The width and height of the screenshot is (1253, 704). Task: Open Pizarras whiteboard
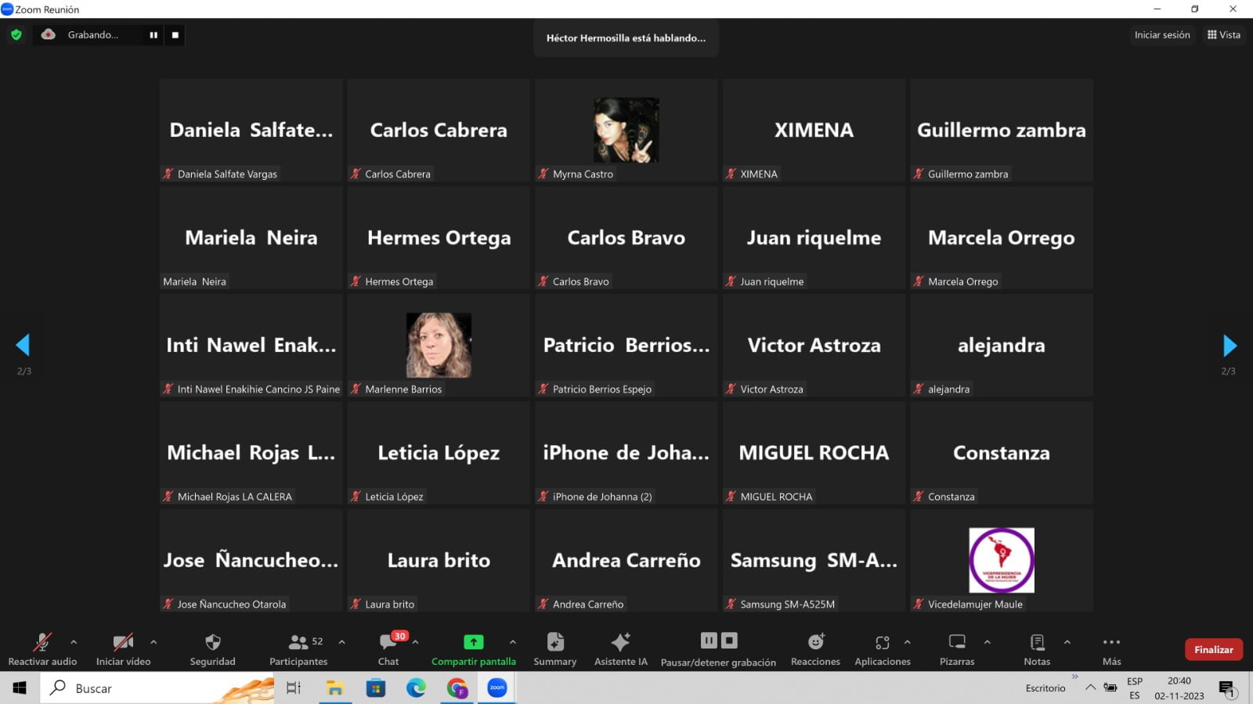(957, 649)
